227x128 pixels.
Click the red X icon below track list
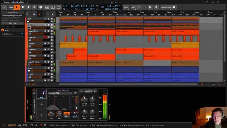tap(35, 84)
